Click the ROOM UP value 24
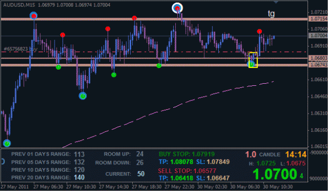328x191 pixels. point(140,154)
